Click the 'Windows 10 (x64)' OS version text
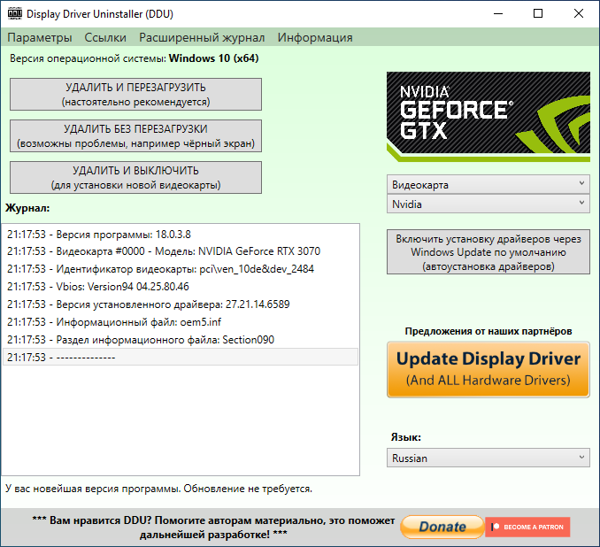This screenshot has height=547, width=600. coord(213,58)
